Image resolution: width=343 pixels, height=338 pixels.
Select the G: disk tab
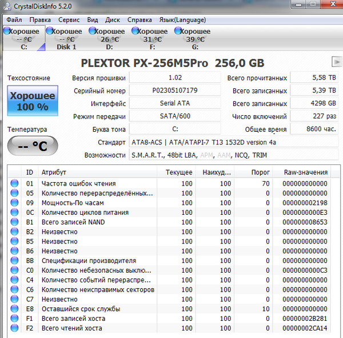pyautogui.click(x=195, y=38)
